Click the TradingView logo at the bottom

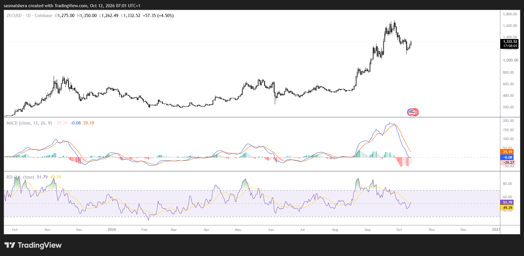tap(33, 245)
